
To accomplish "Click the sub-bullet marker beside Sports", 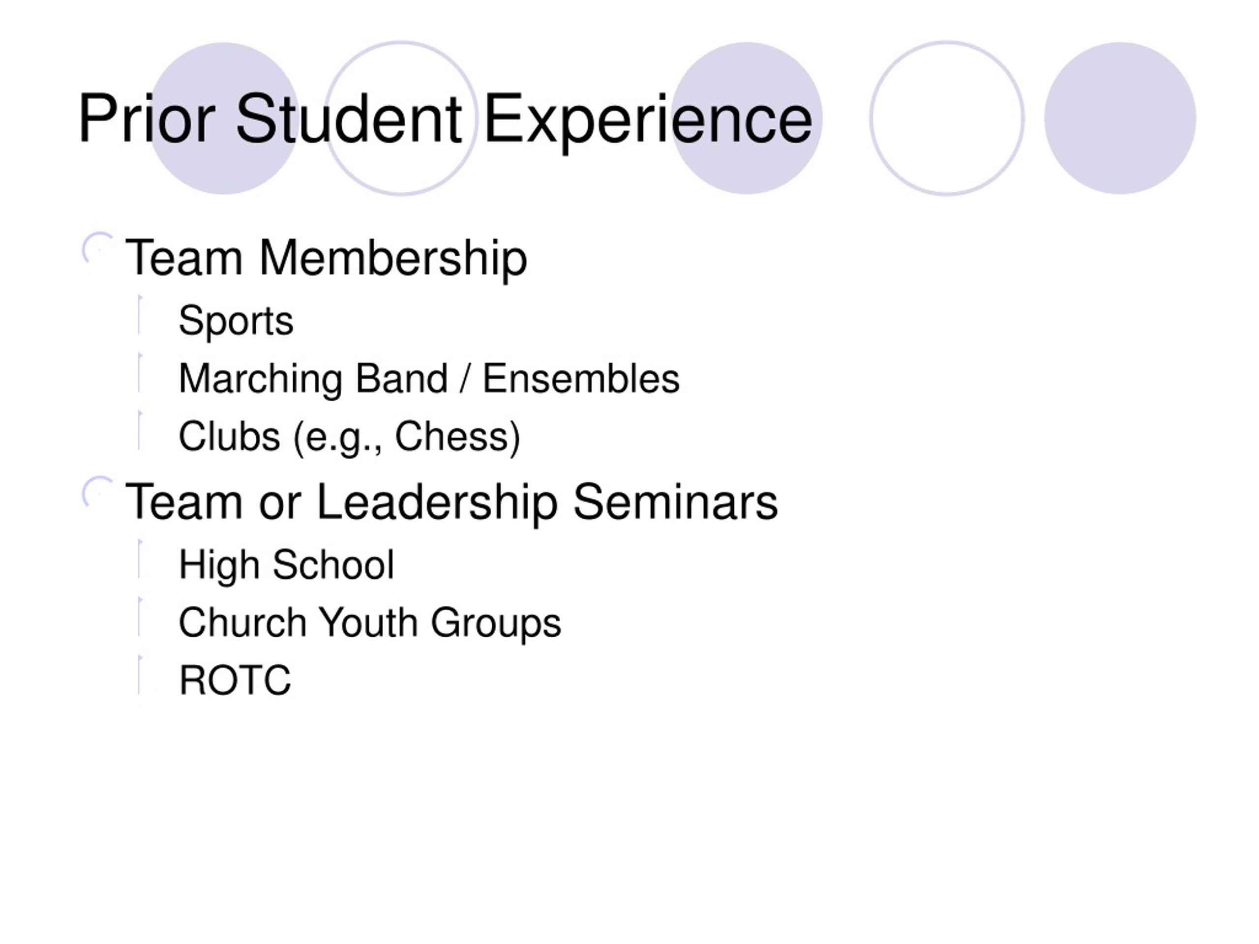I will (x=140, y=315).
